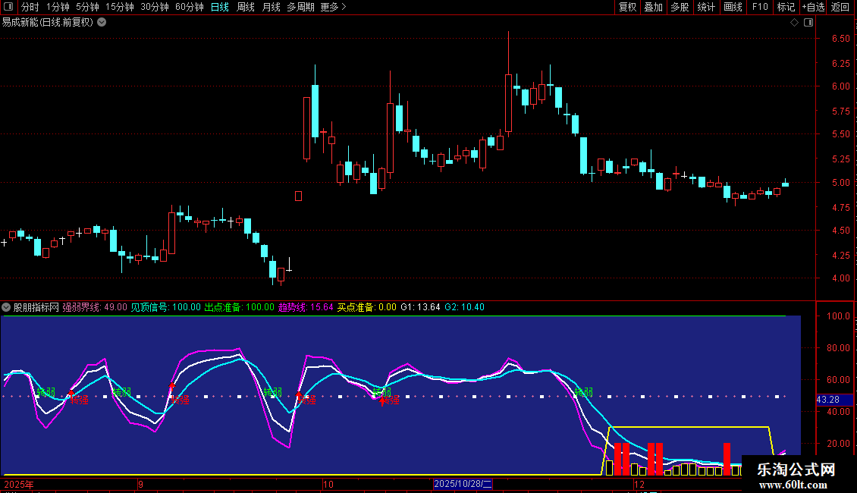Screen dimensions: 857x493
Task: Toggle the split window icon
Action: coord(808,23)
